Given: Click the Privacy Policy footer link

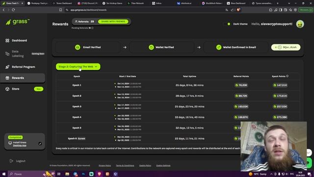Looking at the screenshot, I should point(105,166).
